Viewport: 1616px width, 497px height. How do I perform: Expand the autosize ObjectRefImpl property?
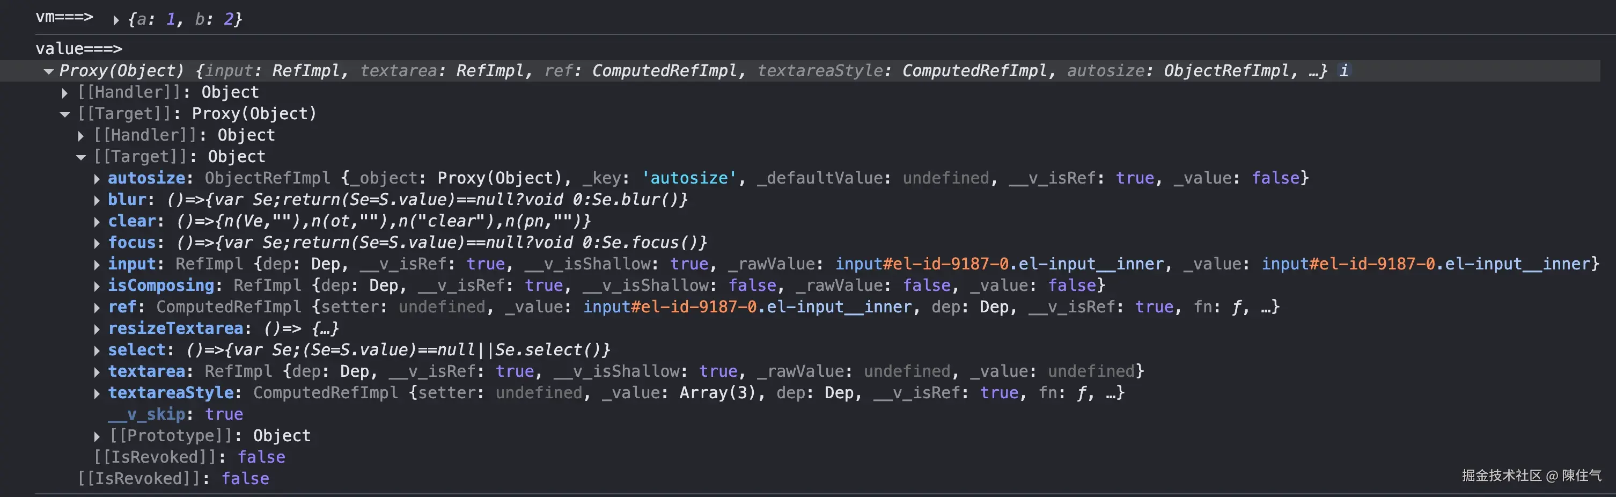tap(97, 179)
